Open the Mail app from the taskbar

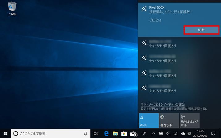pos(133,133)
